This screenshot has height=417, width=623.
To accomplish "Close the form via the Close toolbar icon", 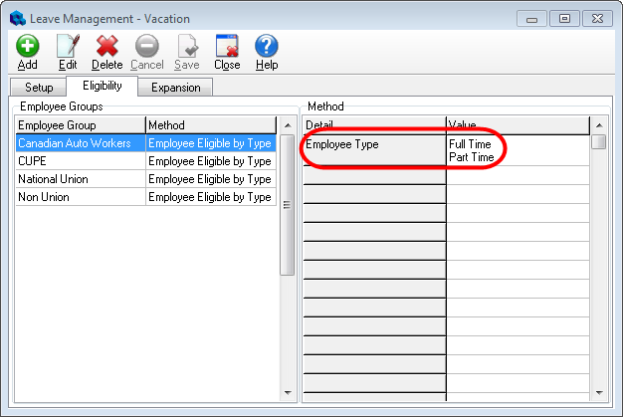I will click(x=227, y=46).
